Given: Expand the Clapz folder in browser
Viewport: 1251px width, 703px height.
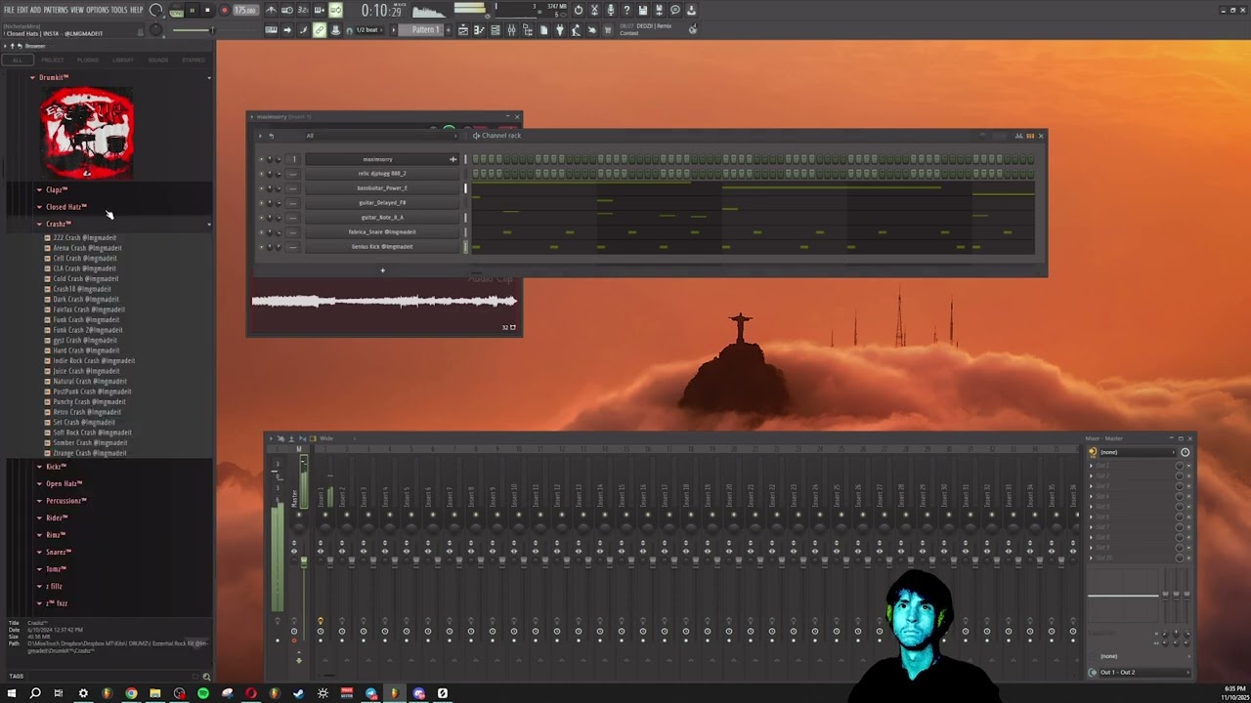Looking at the screenshot, I should tap(56, 189).
